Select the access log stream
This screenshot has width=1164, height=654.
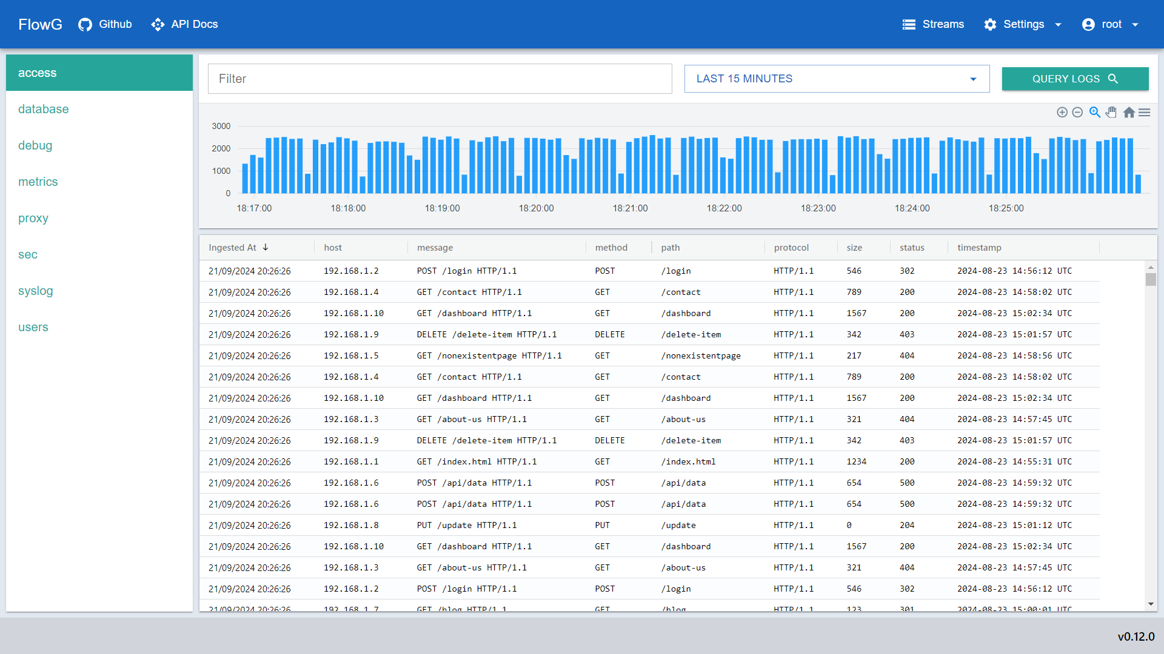100,72
